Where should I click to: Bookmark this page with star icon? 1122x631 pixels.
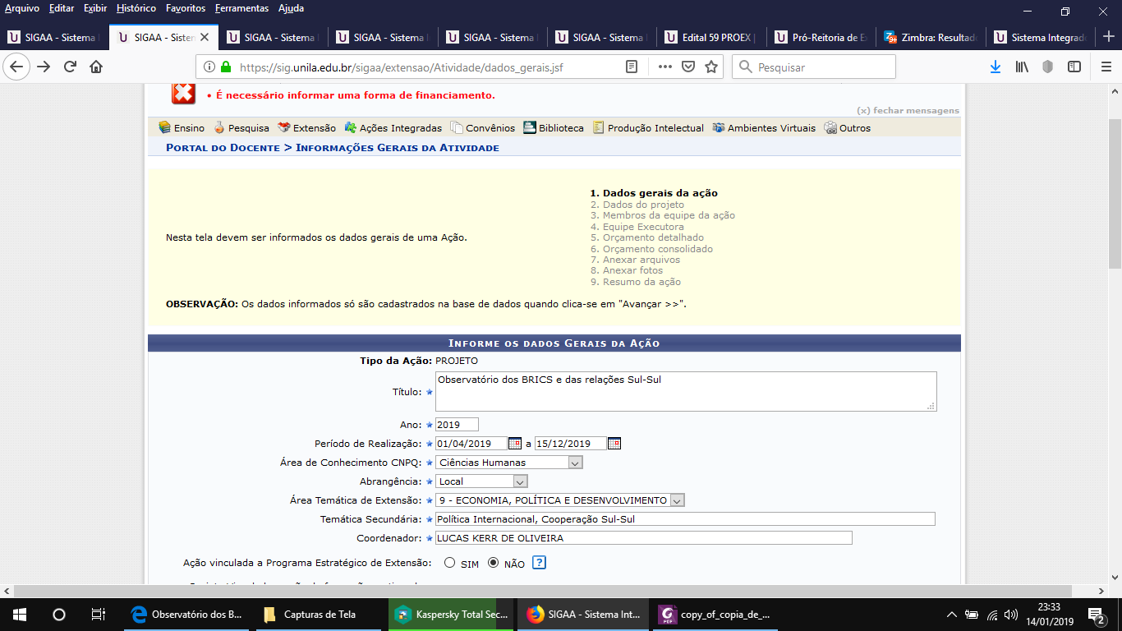711,67
